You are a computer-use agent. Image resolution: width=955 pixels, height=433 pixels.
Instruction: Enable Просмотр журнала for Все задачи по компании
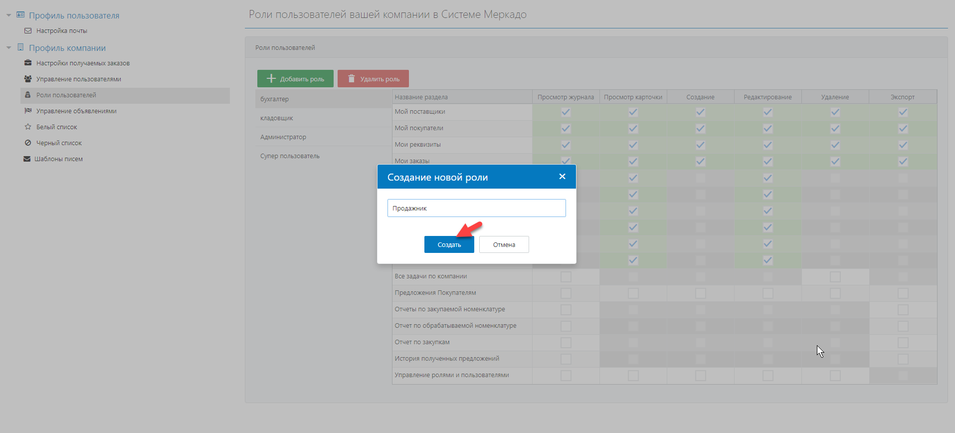(x=566, y=276)
